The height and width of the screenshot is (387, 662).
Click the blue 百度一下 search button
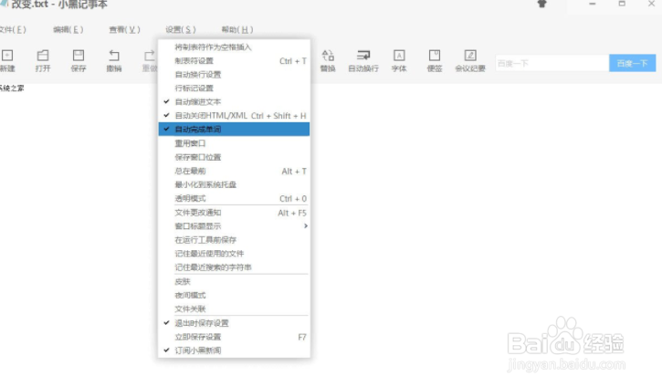tap(632, 63)
